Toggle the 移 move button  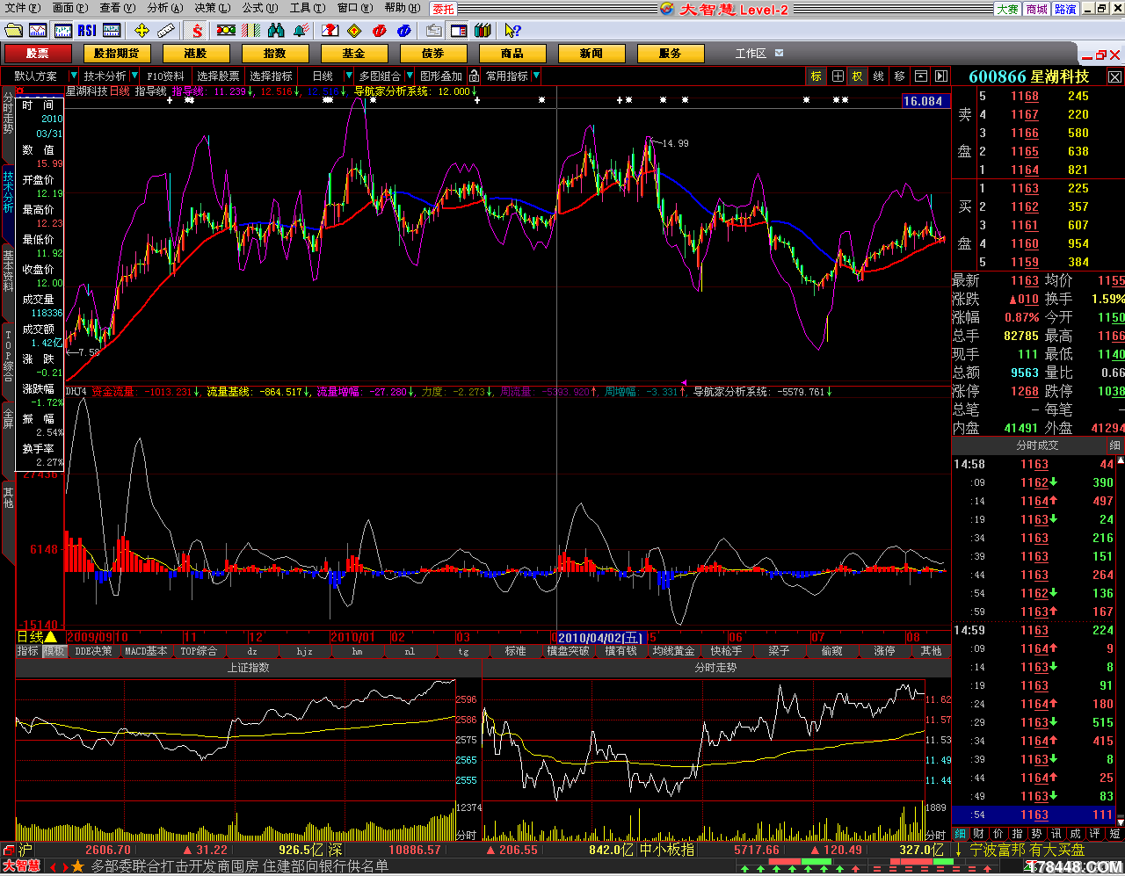pos(900,76)
